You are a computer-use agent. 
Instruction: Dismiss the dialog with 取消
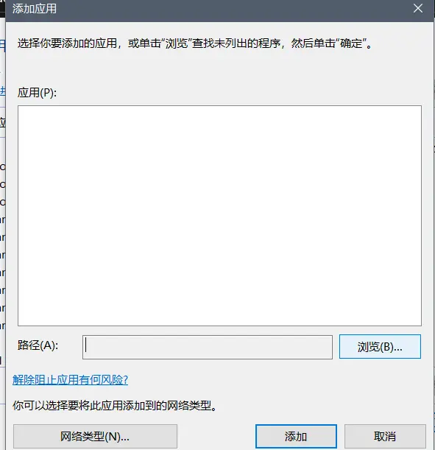(x=385, y=437)
